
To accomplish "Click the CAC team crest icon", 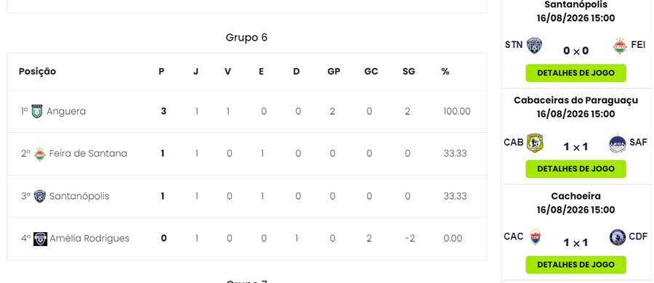I will click(535, 237).
